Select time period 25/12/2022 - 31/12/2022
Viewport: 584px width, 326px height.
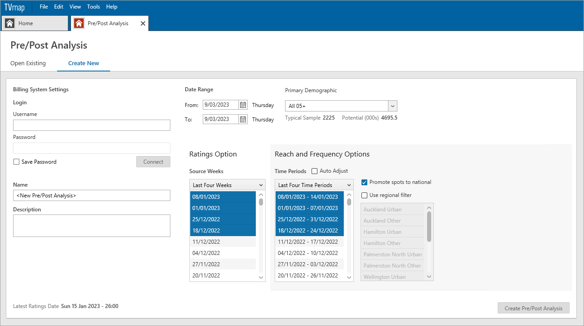pyautogui.click(x=310, y=219)
